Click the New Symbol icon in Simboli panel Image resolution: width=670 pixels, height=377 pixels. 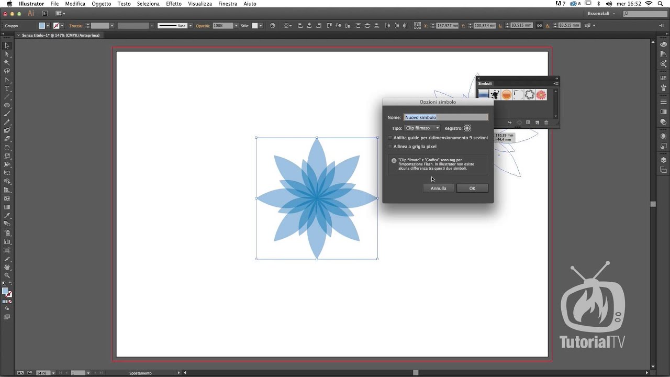pos(538,123)
